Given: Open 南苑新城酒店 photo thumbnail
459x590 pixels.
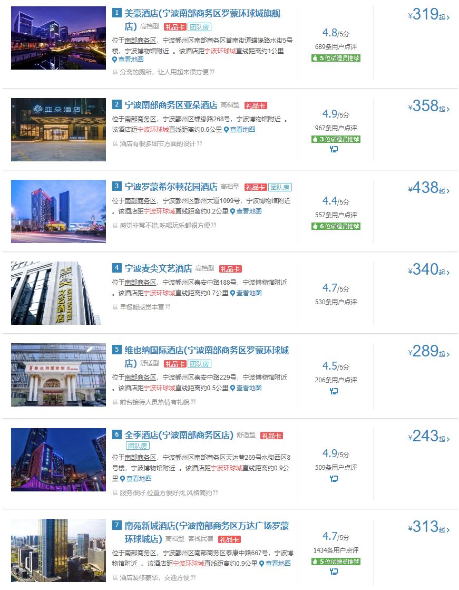Looking at the screenshot, I should tap(58, 550).
